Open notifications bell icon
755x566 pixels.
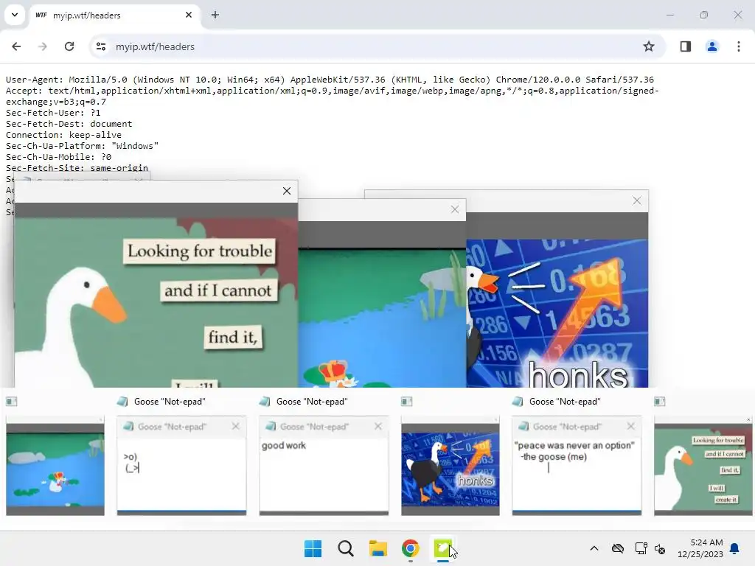(734, 548)
